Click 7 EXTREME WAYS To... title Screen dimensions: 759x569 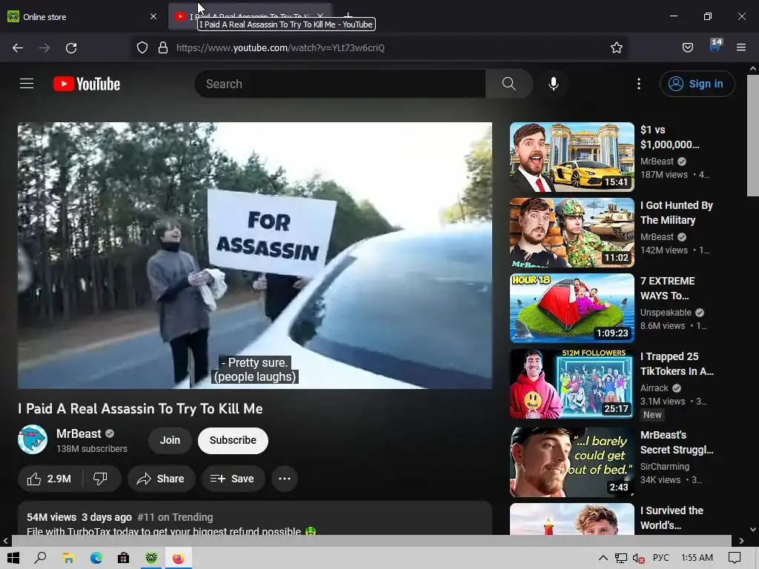click(667, 288)
